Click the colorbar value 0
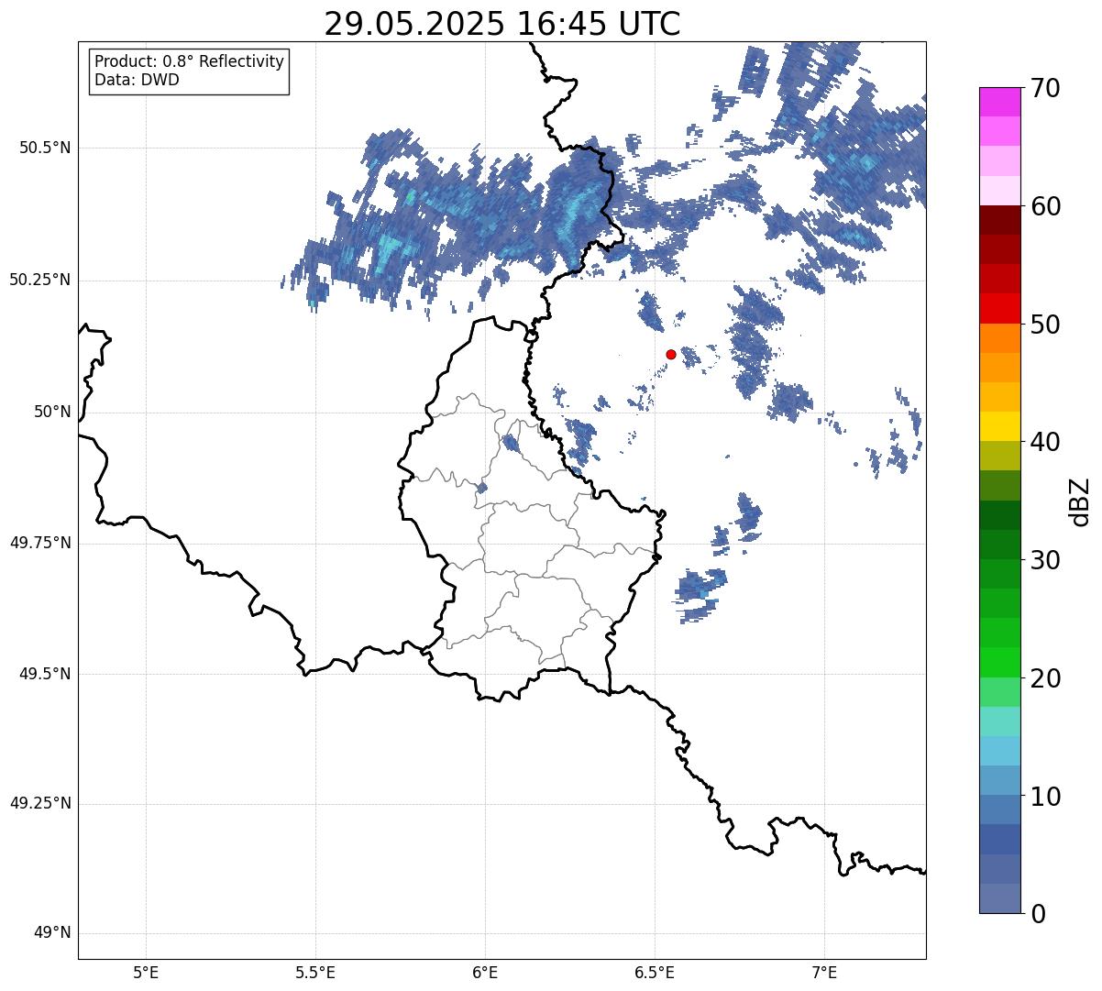This screenshot has width=1102, height=991. (x=1037, y=914)
